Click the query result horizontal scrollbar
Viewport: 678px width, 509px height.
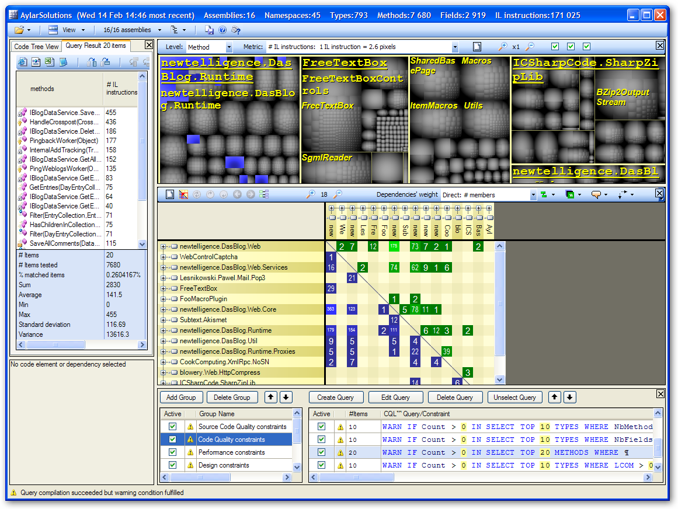(82, 345)
